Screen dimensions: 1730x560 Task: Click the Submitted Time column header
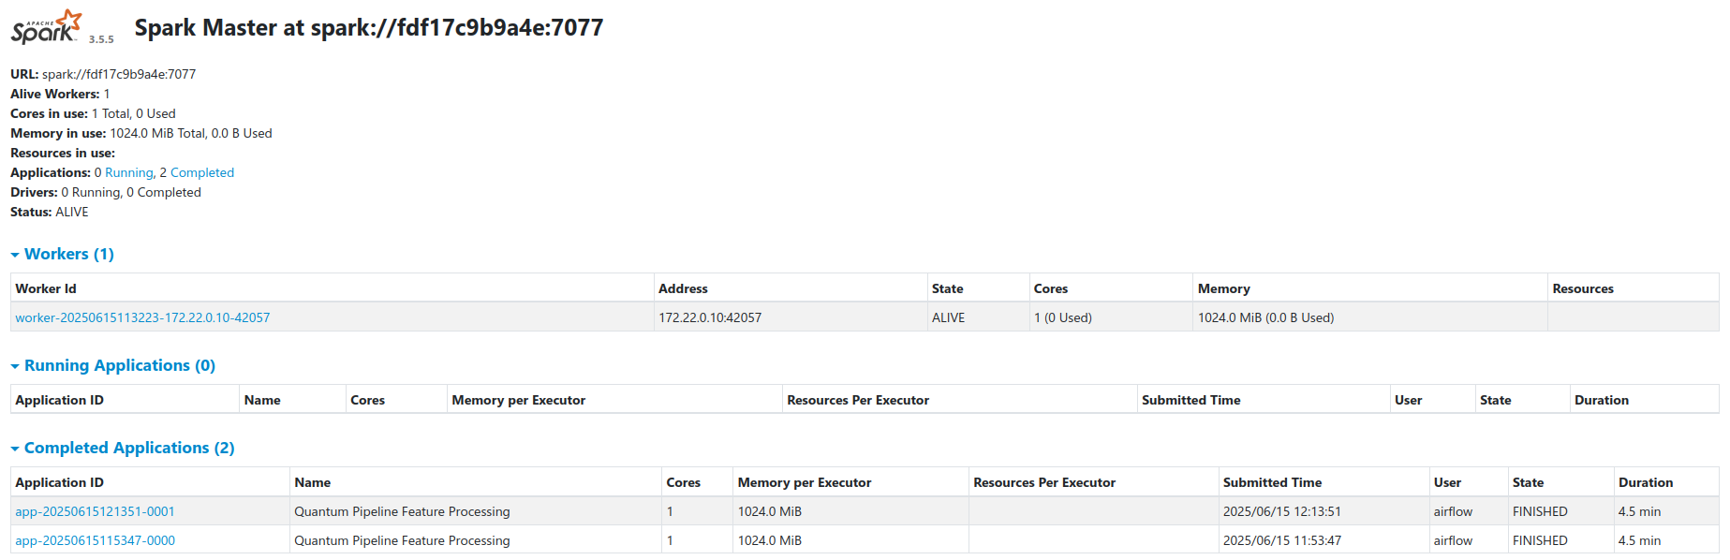[1273, 481]
